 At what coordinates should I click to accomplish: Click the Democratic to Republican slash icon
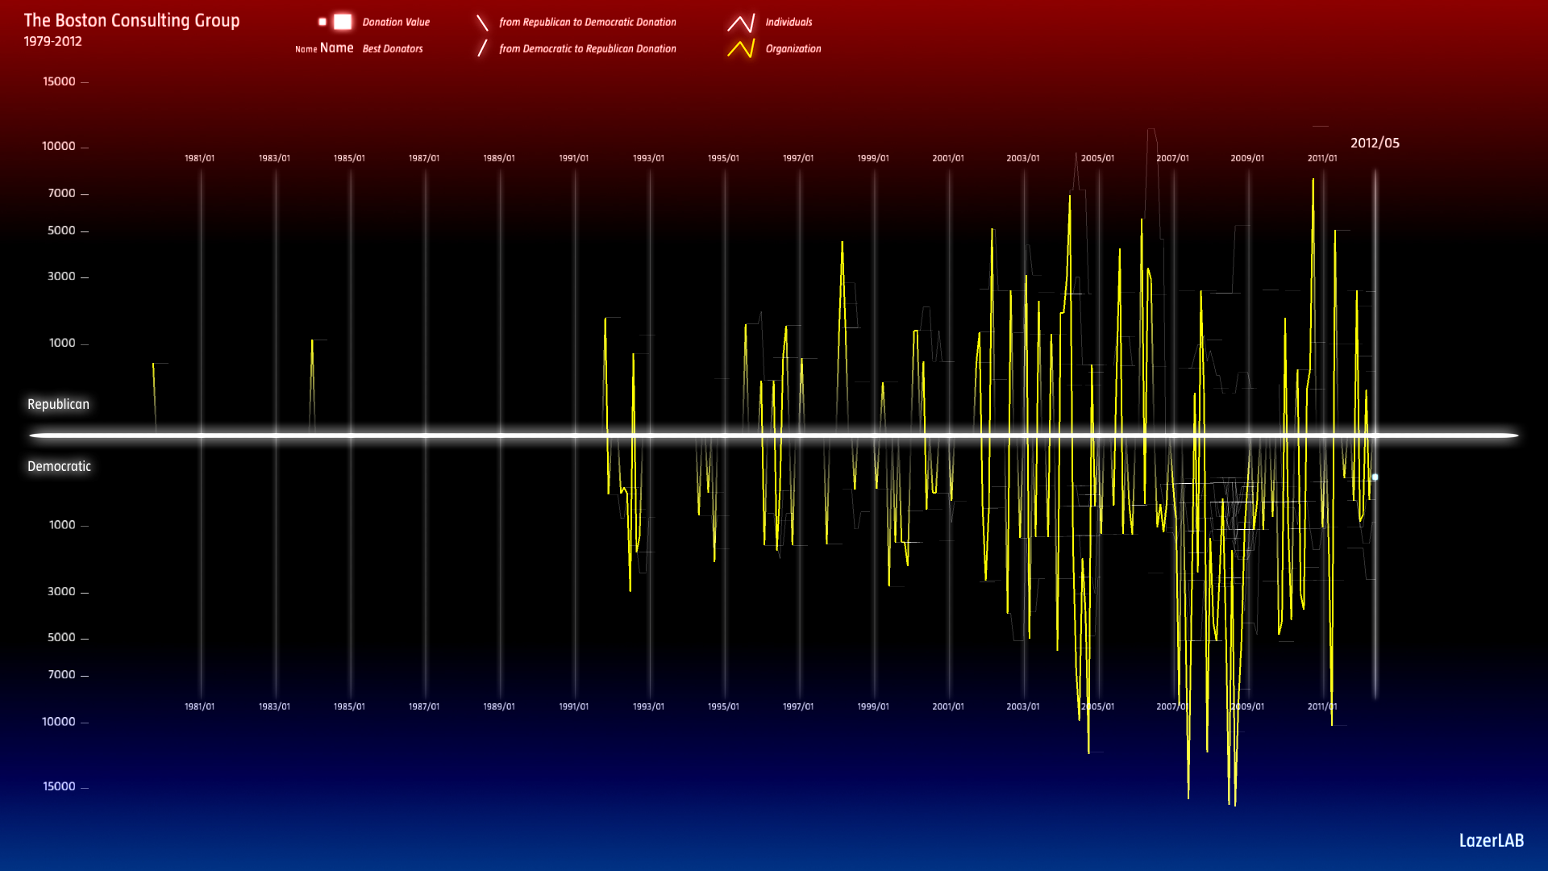[x=482, y=48]
